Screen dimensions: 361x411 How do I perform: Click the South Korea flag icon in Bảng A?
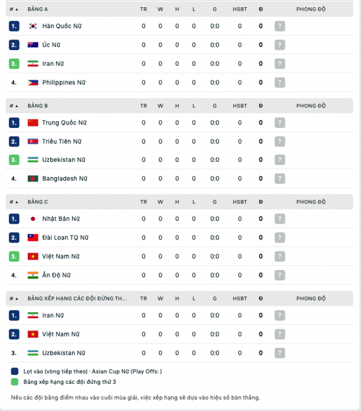coord(33,26)
